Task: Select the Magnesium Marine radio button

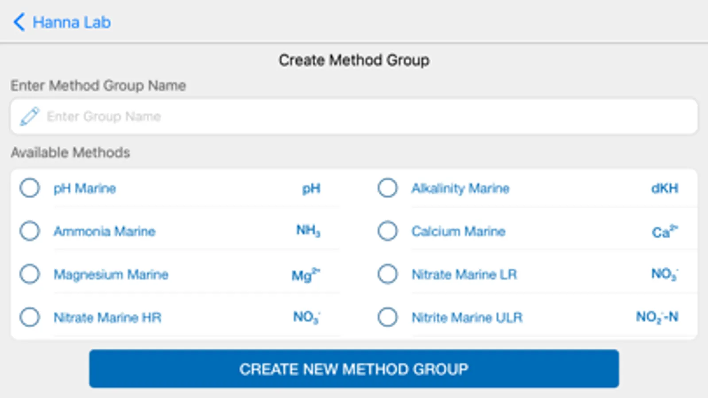Action: pos(30,274)
